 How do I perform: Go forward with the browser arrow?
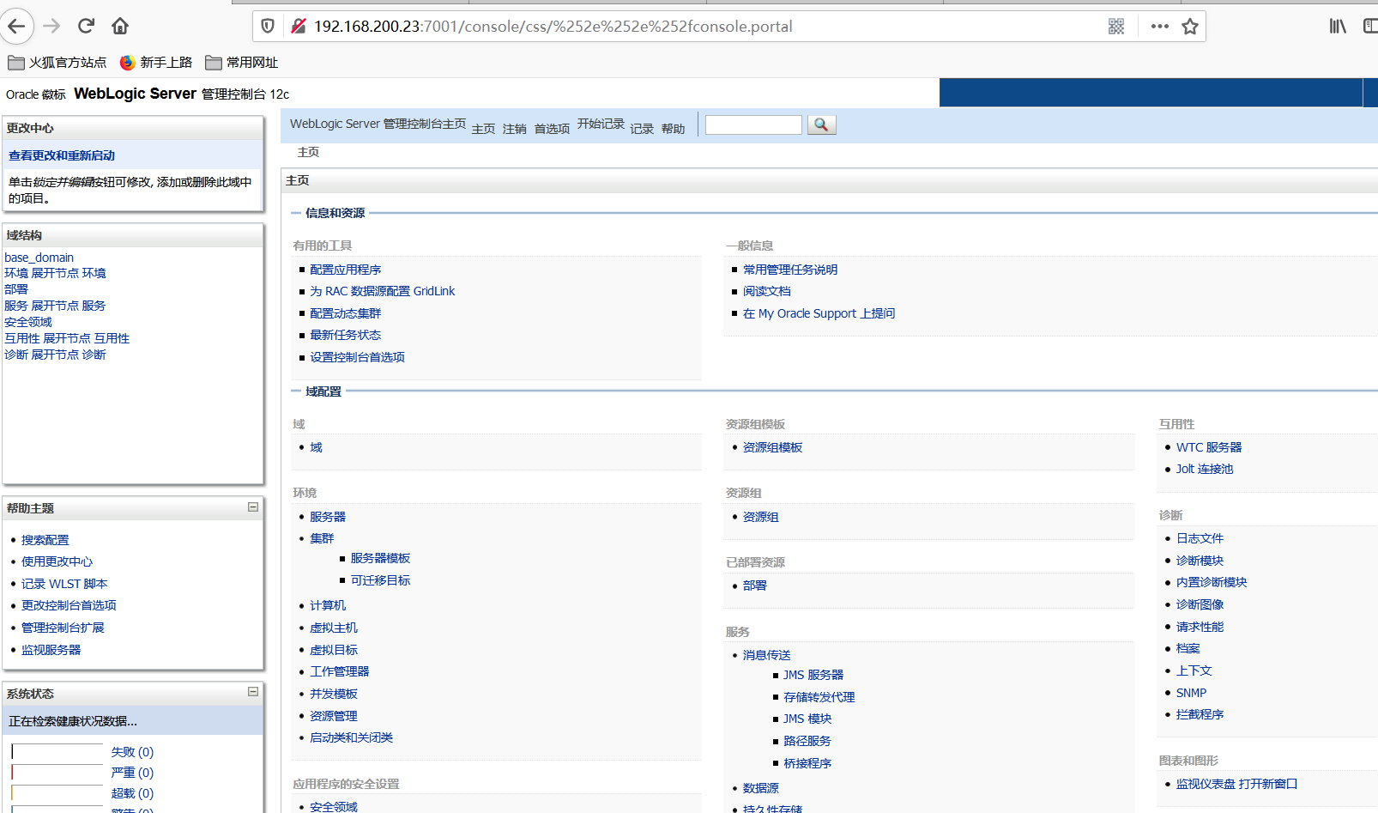[51, 26]
